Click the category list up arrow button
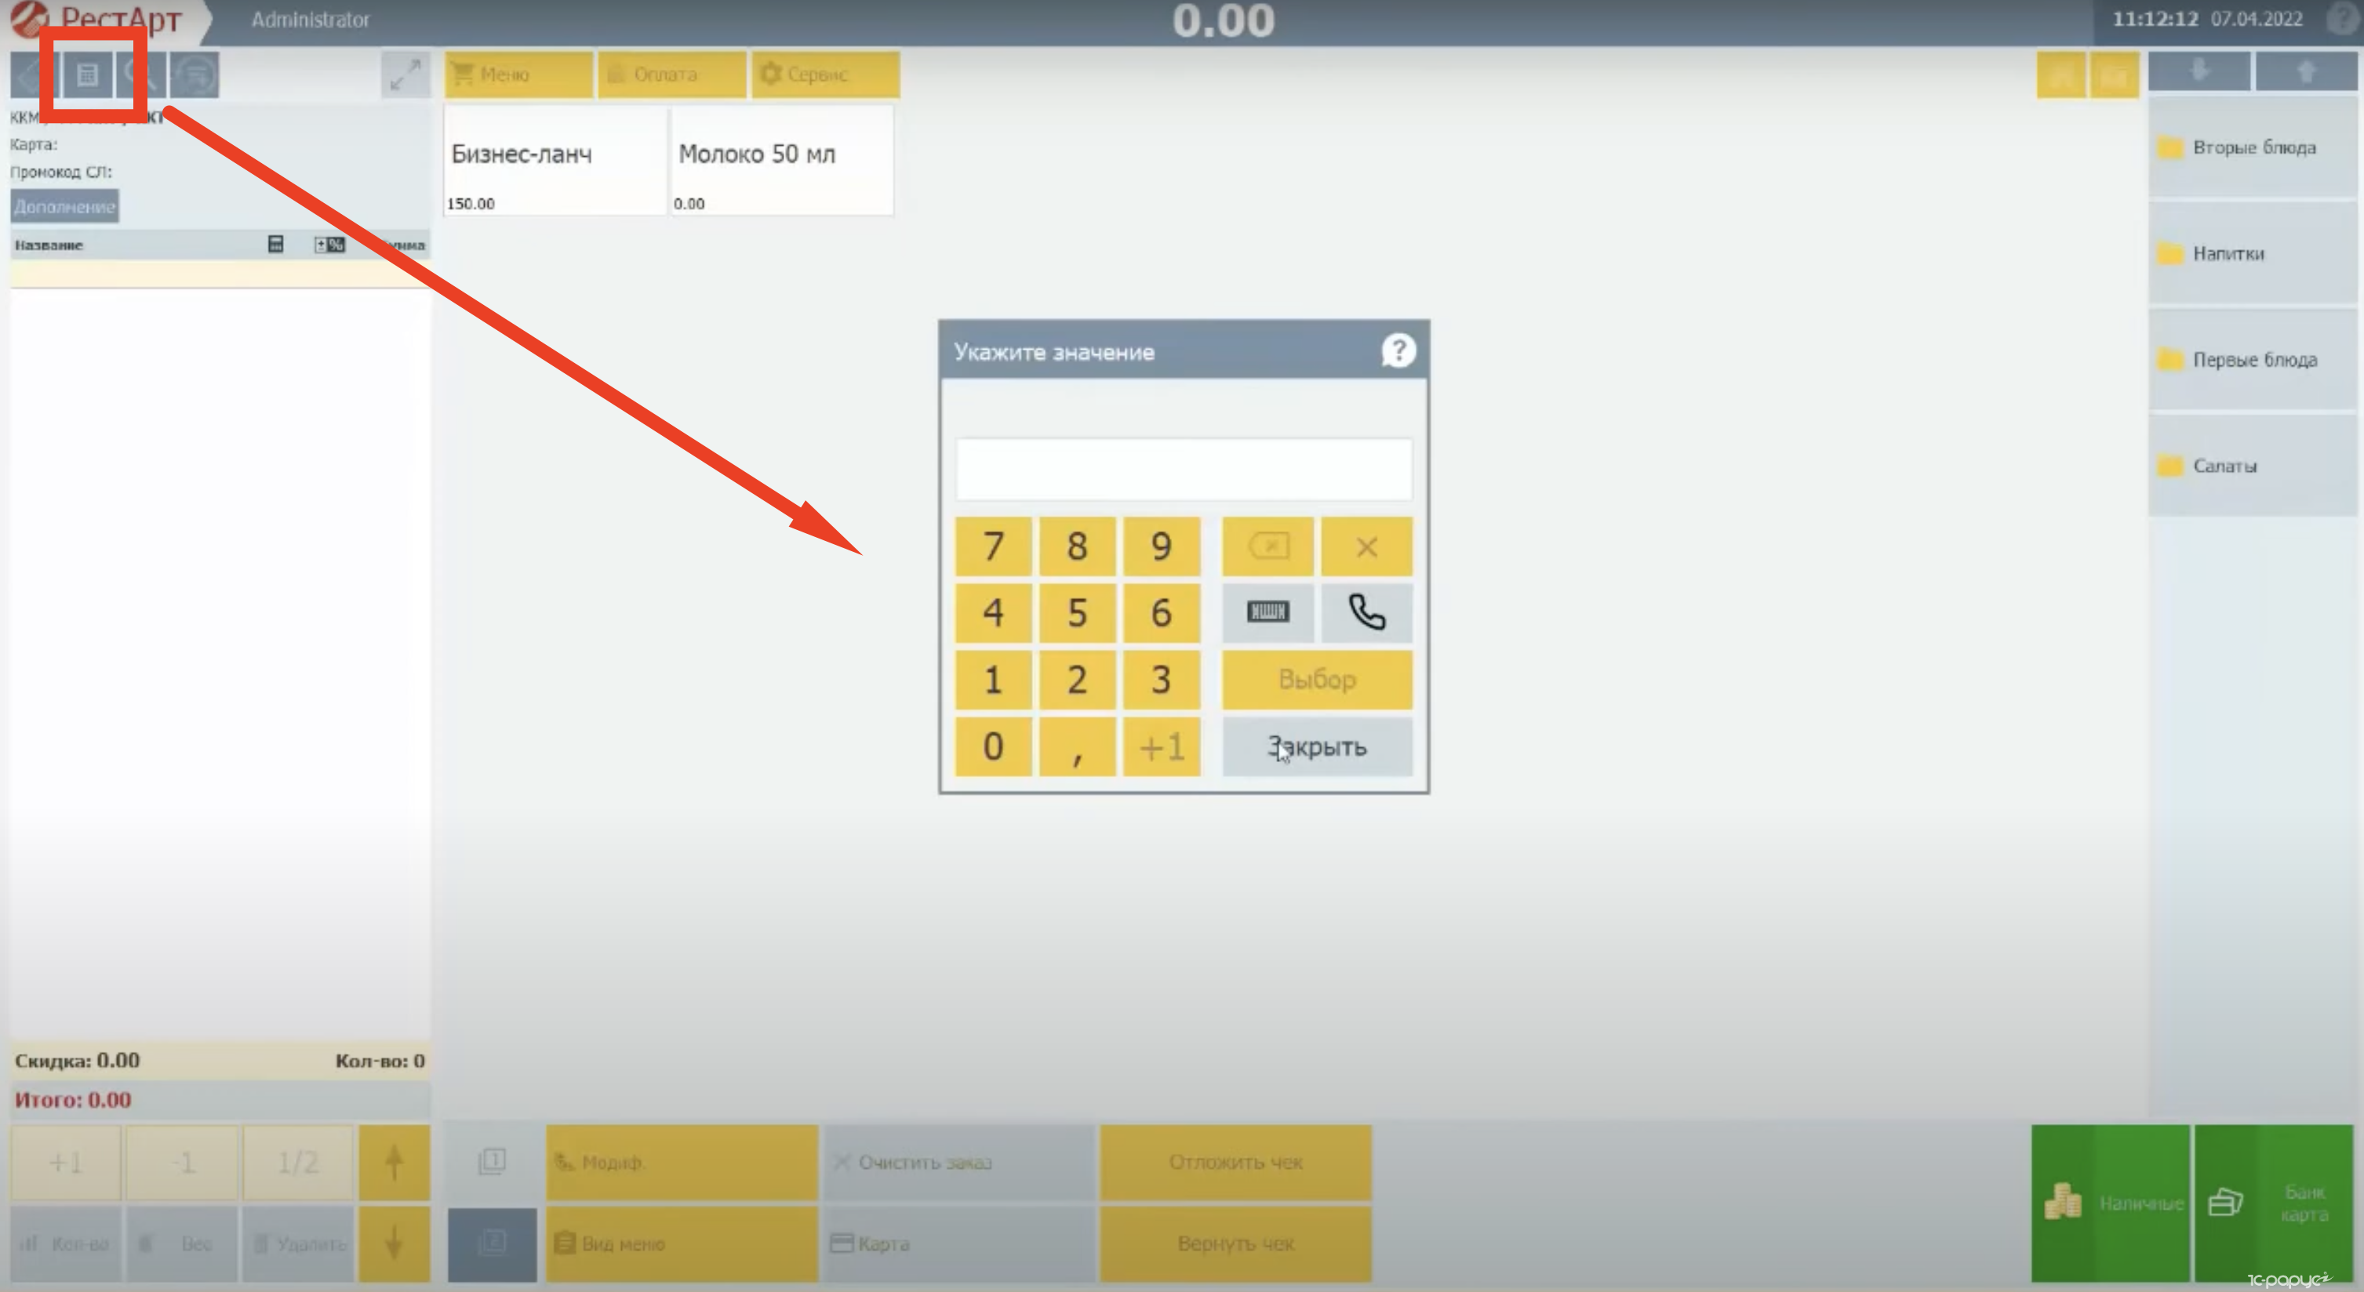The height and width of the screenshot is (1292, 2364). click(2306, 71)
